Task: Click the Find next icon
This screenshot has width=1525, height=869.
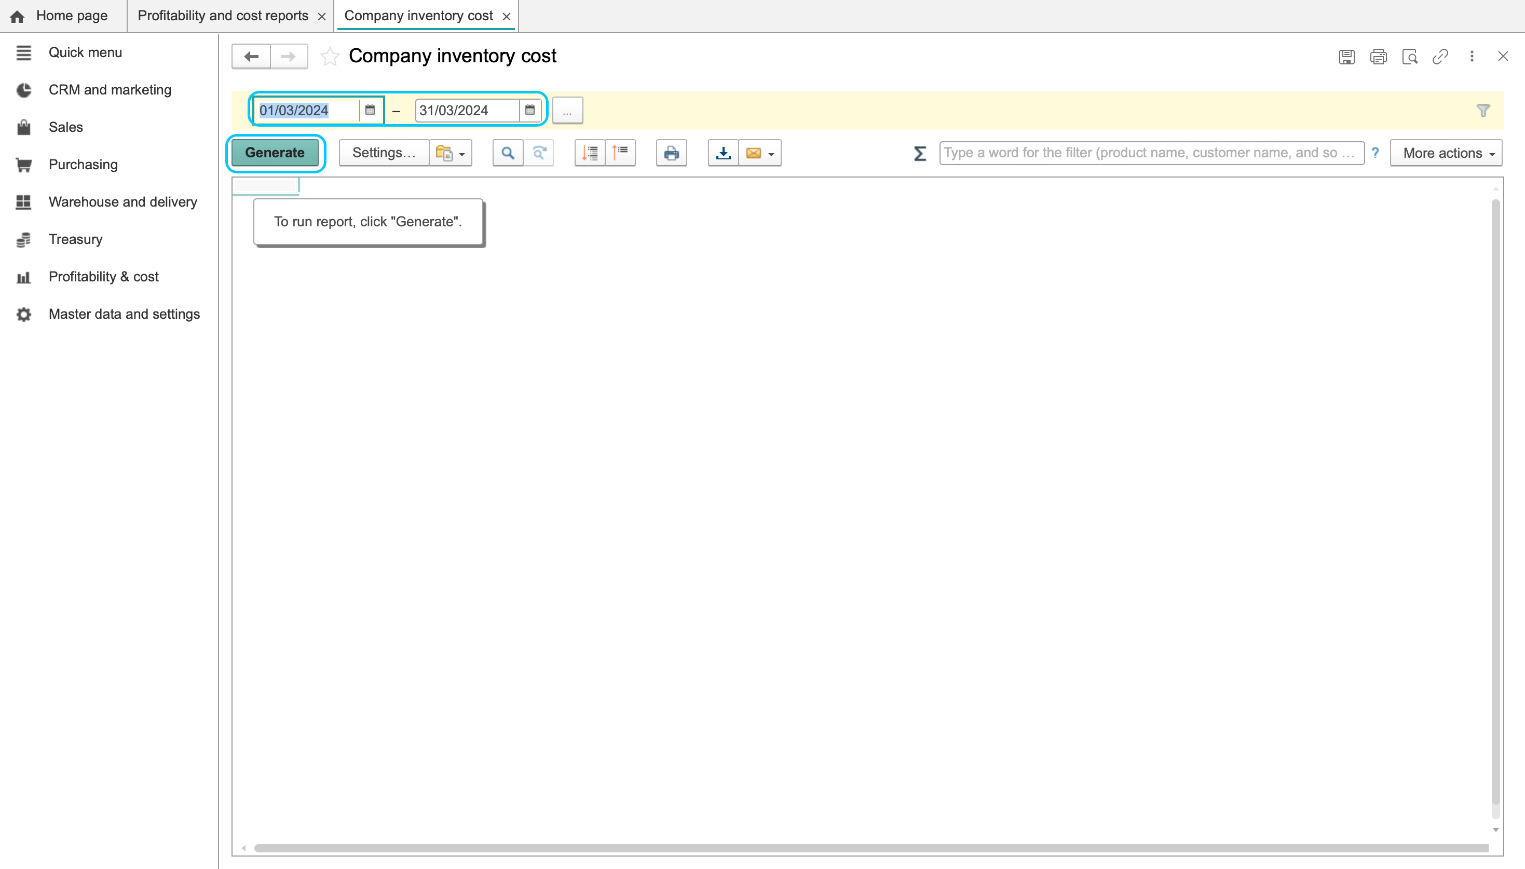Action: coord(539,153)
